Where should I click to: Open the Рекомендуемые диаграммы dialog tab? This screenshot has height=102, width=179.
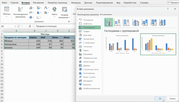88,15
